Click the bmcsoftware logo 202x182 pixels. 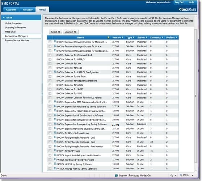click(188, 9)
